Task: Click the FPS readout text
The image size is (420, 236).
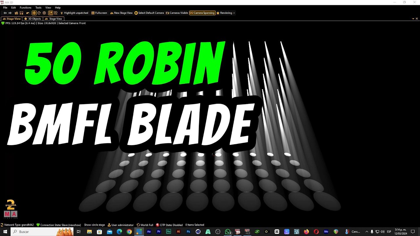Action: point(20,23)
